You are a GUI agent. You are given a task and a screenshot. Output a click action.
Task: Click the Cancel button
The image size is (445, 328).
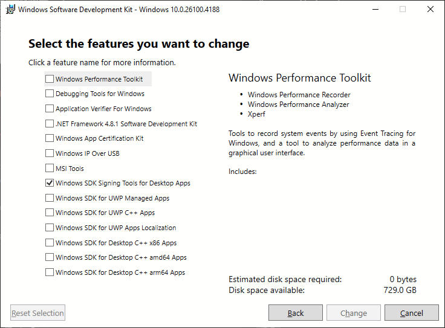tap(412, 313)
